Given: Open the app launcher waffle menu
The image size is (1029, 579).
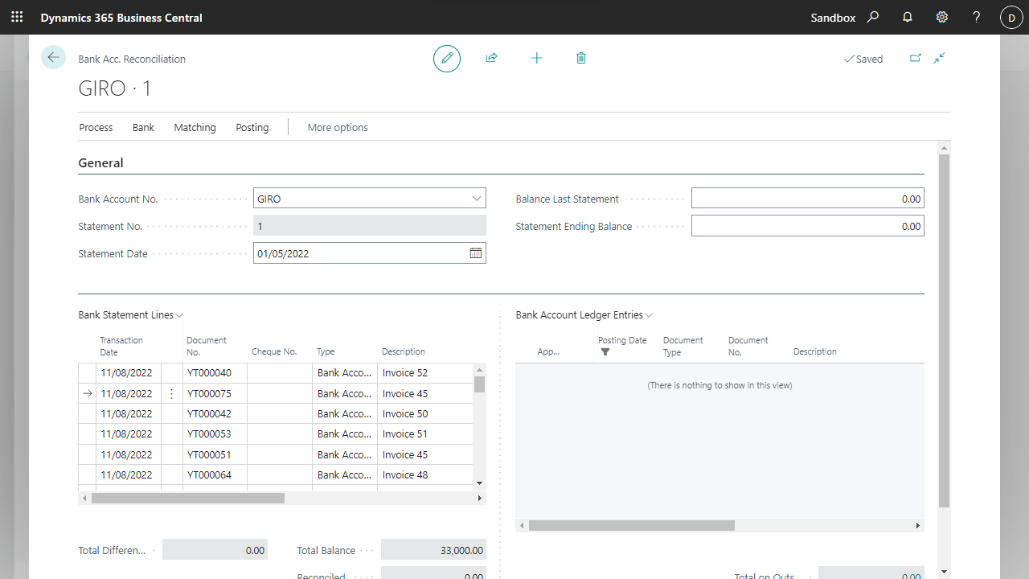Looking at the screenshot, I should coord(17,17).
